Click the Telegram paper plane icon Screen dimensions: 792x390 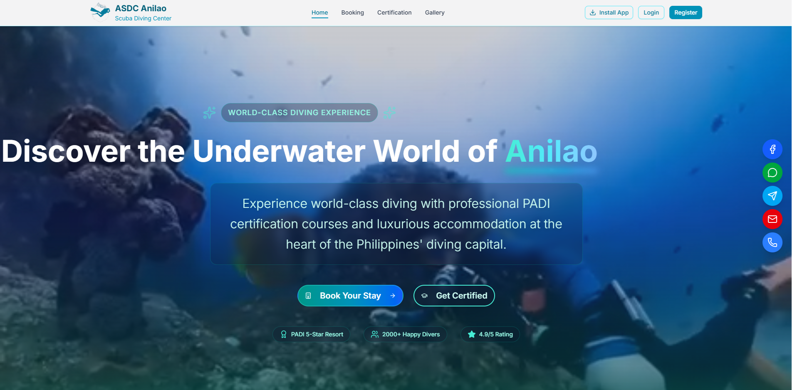(x=772, y=196)
